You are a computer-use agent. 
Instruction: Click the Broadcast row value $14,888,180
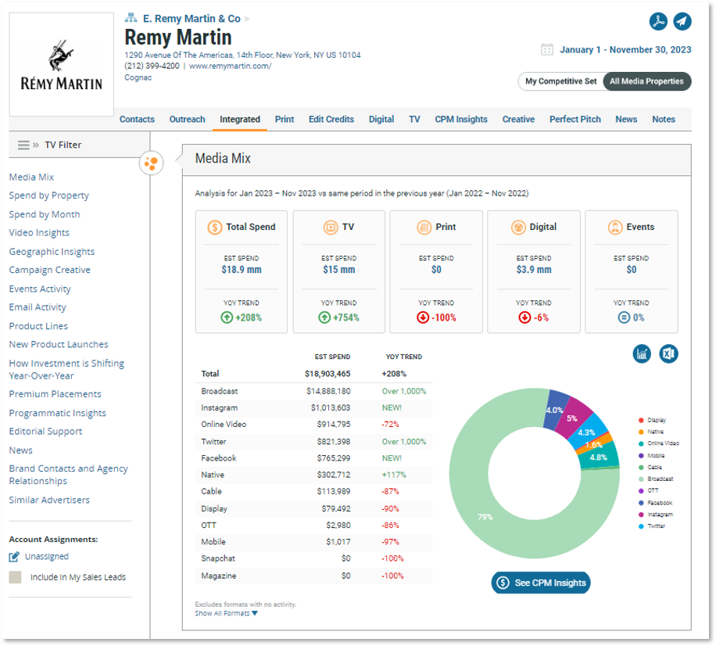coord(328,391)
